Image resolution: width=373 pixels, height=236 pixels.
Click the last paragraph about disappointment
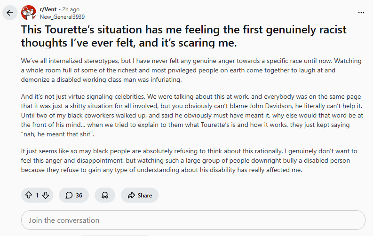point(189,160)
